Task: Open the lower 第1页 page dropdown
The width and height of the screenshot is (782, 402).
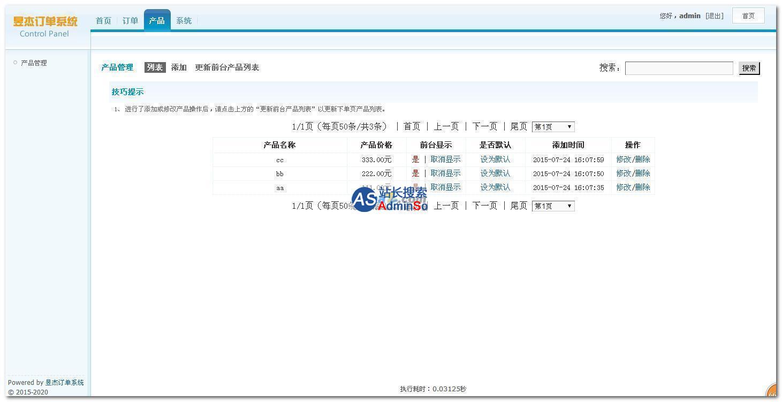Action: pyautogui.click(x=553, y=206)
